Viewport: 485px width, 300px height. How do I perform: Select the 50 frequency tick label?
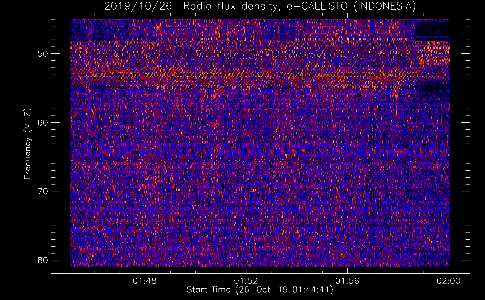point(43,54)
